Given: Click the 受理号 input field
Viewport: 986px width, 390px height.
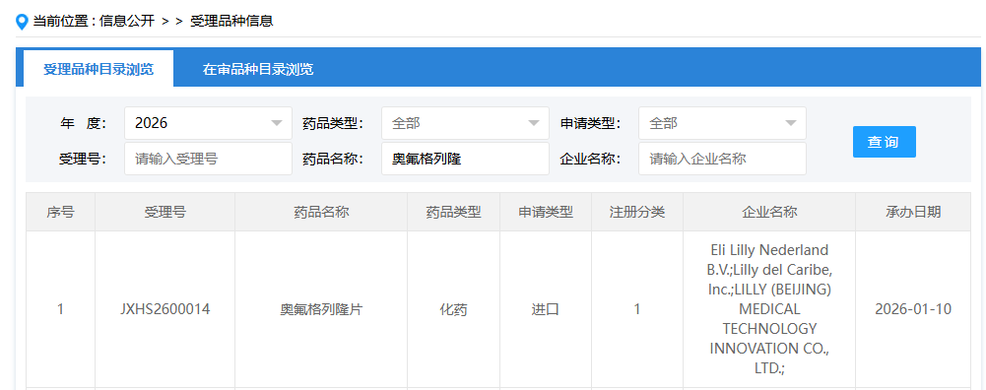Looking at the screenshot, I should click(x=208, y=159).
